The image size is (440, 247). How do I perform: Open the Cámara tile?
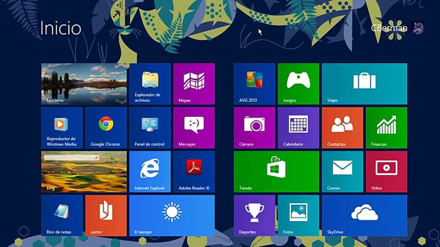coord(254,128)
